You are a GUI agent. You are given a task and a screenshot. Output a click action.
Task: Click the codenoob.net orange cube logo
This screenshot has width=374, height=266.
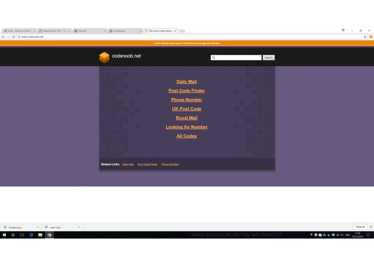104,57
